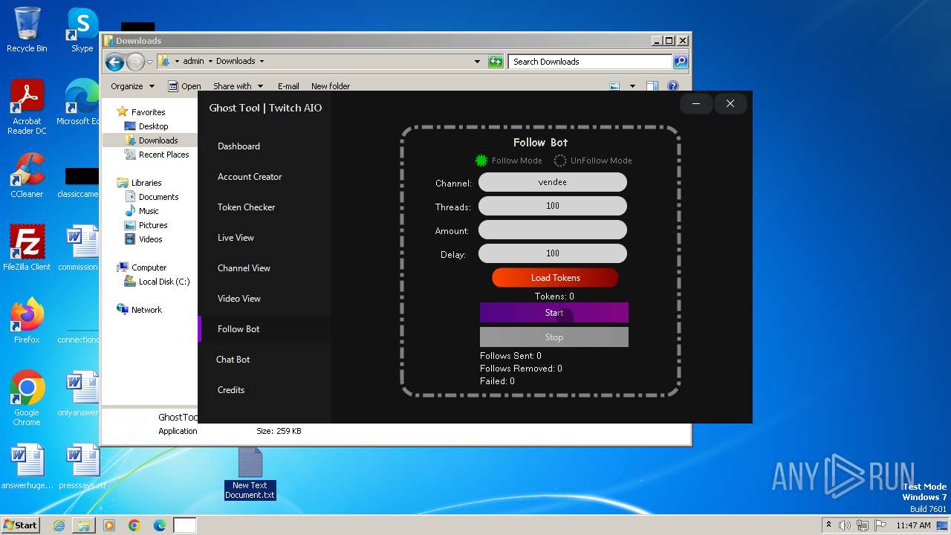Select the UnFollow Mode radio indicator

tap(560, 160)
